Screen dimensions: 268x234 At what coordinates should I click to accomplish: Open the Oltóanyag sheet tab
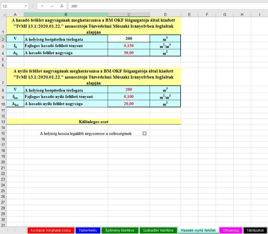click(230, 230)
